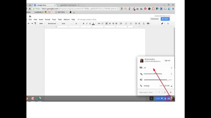
Task: Open the Tools menu
Action: 54,20
